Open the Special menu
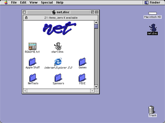Viewport: 165px width, 123px height. [47, 2]
